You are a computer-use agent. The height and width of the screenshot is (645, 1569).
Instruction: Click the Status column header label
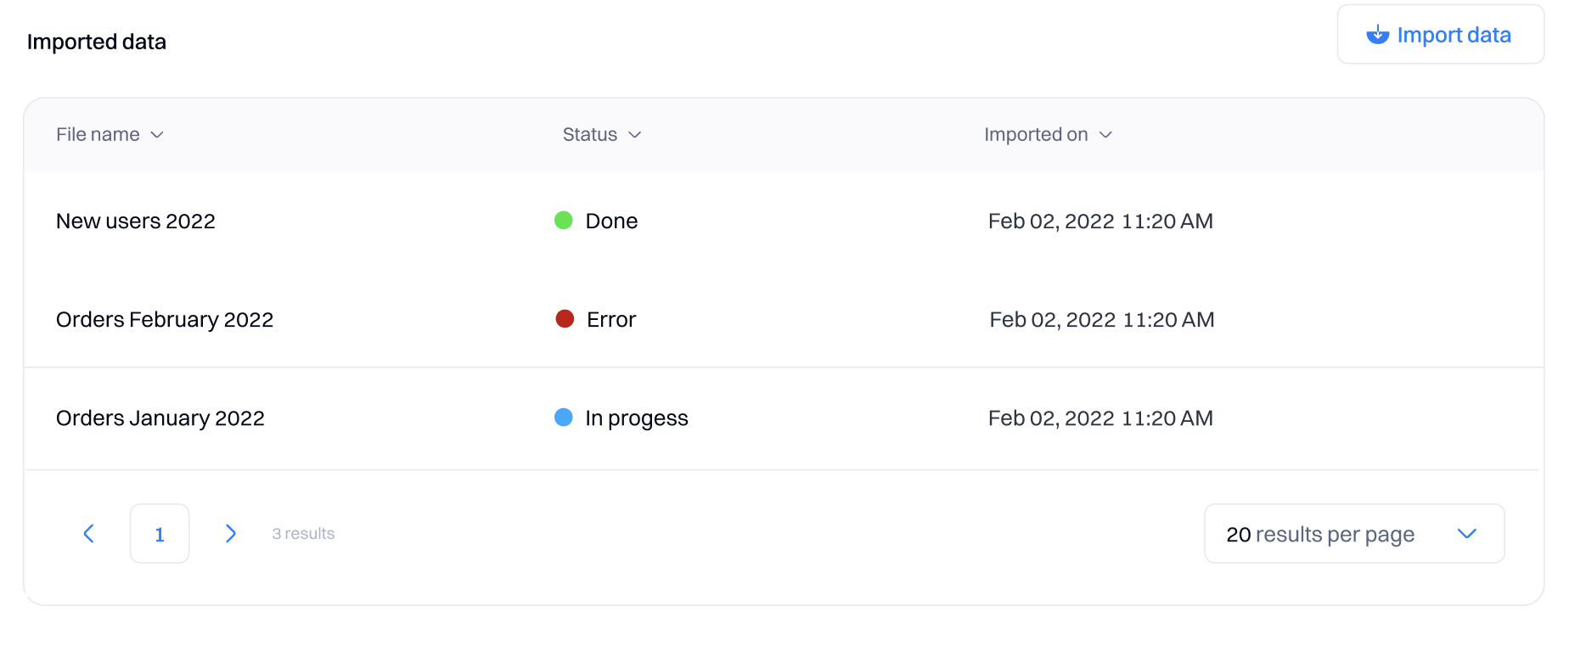click(x=589, y=135)
